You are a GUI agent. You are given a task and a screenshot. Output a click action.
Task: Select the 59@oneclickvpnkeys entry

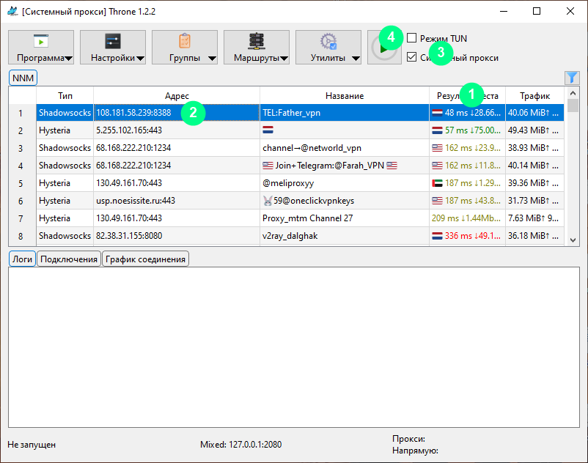[x=308, y=201]
